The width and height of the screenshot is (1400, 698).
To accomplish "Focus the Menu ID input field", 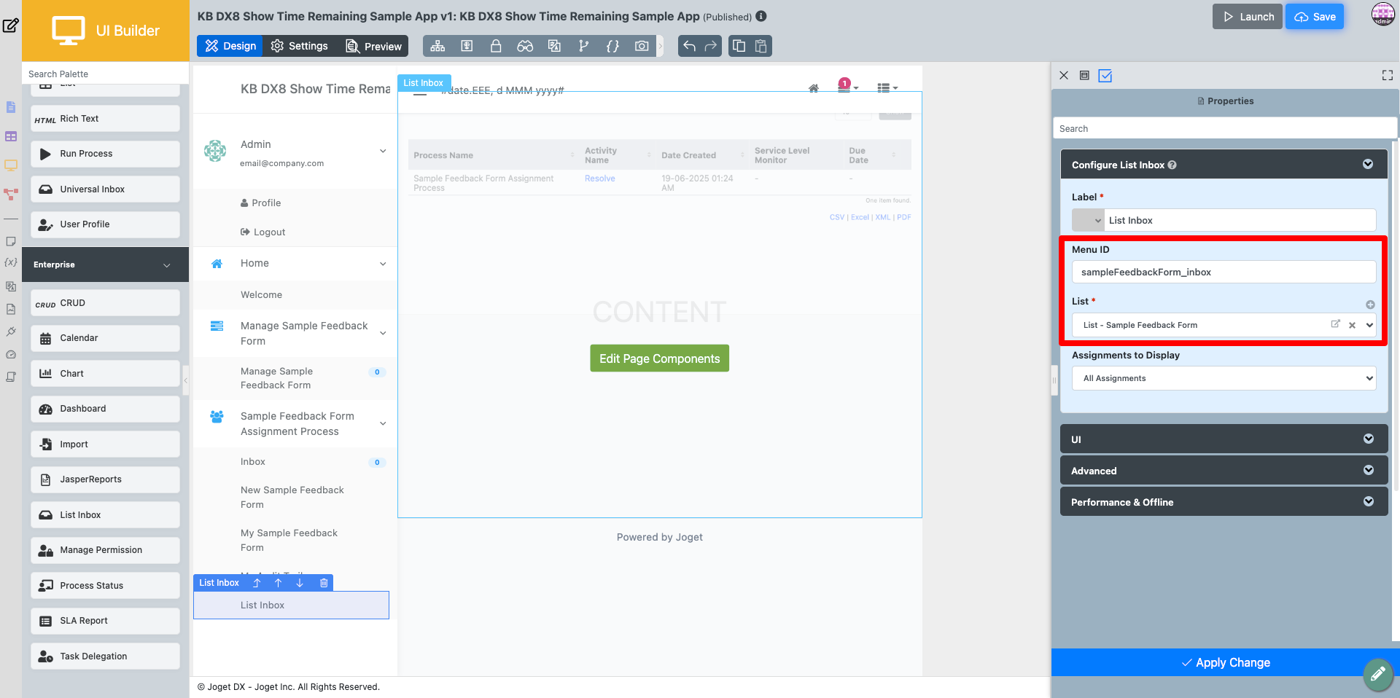I will point(1224,272).
